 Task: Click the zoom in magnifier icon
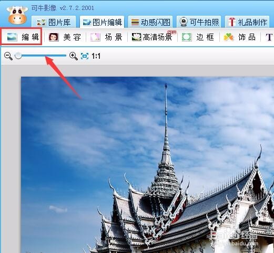coord(73,56)
